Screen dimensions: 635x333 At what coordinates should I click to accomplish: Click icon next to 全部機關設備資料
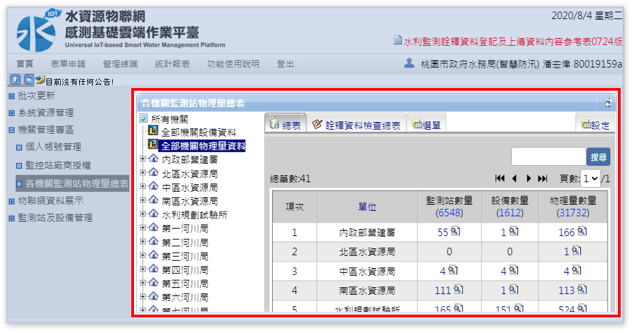pos(153,131)
